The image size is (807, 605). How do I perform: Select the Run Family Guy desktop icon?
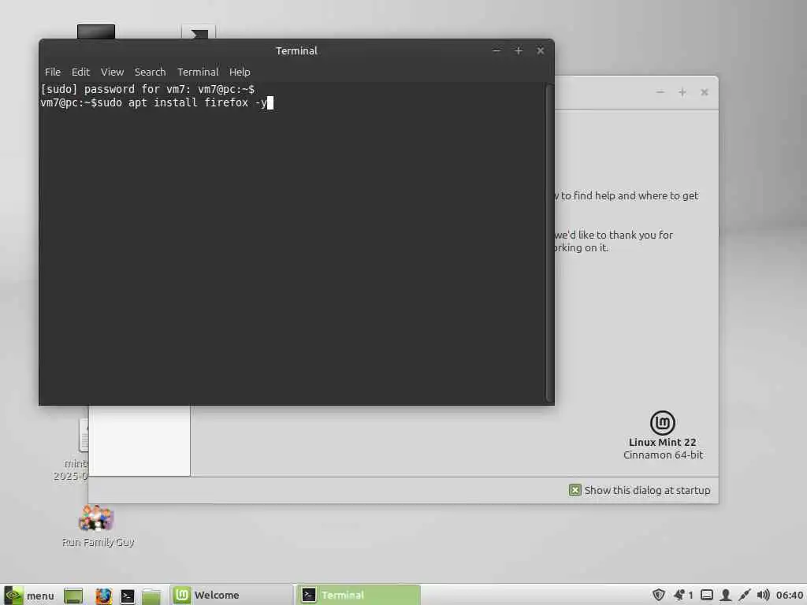97,525
